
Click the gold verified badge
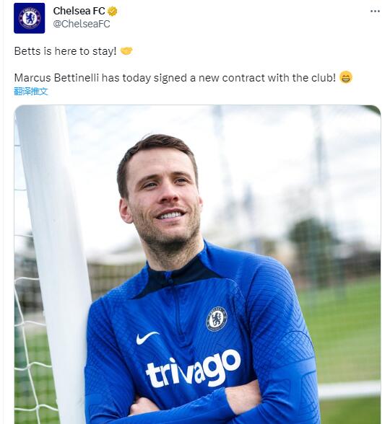113,11
